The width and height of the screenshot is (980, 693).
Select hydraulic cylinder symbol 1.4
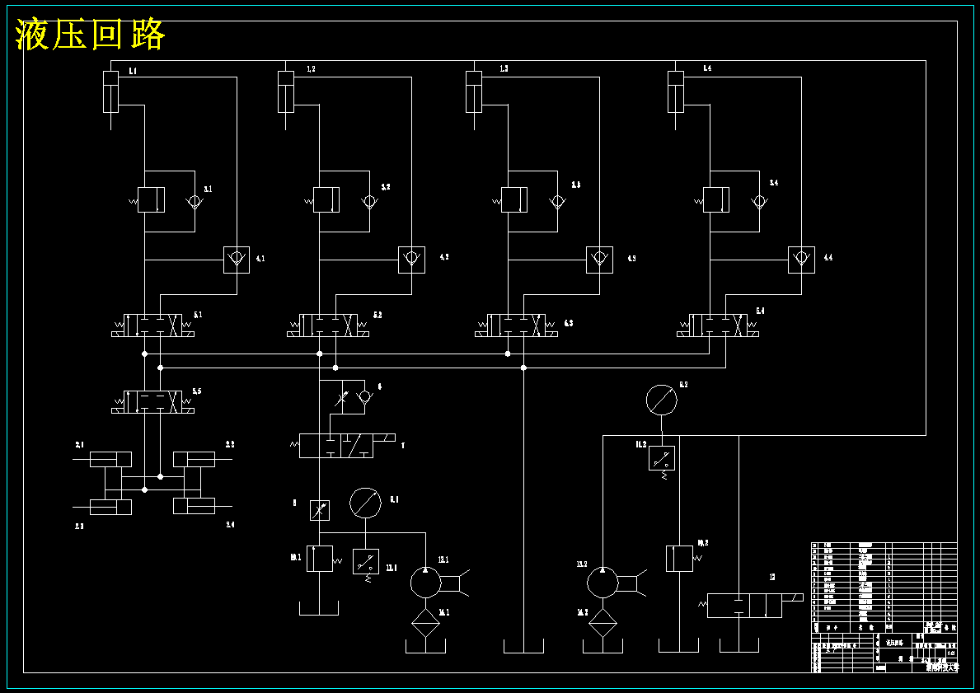(676, 91)
